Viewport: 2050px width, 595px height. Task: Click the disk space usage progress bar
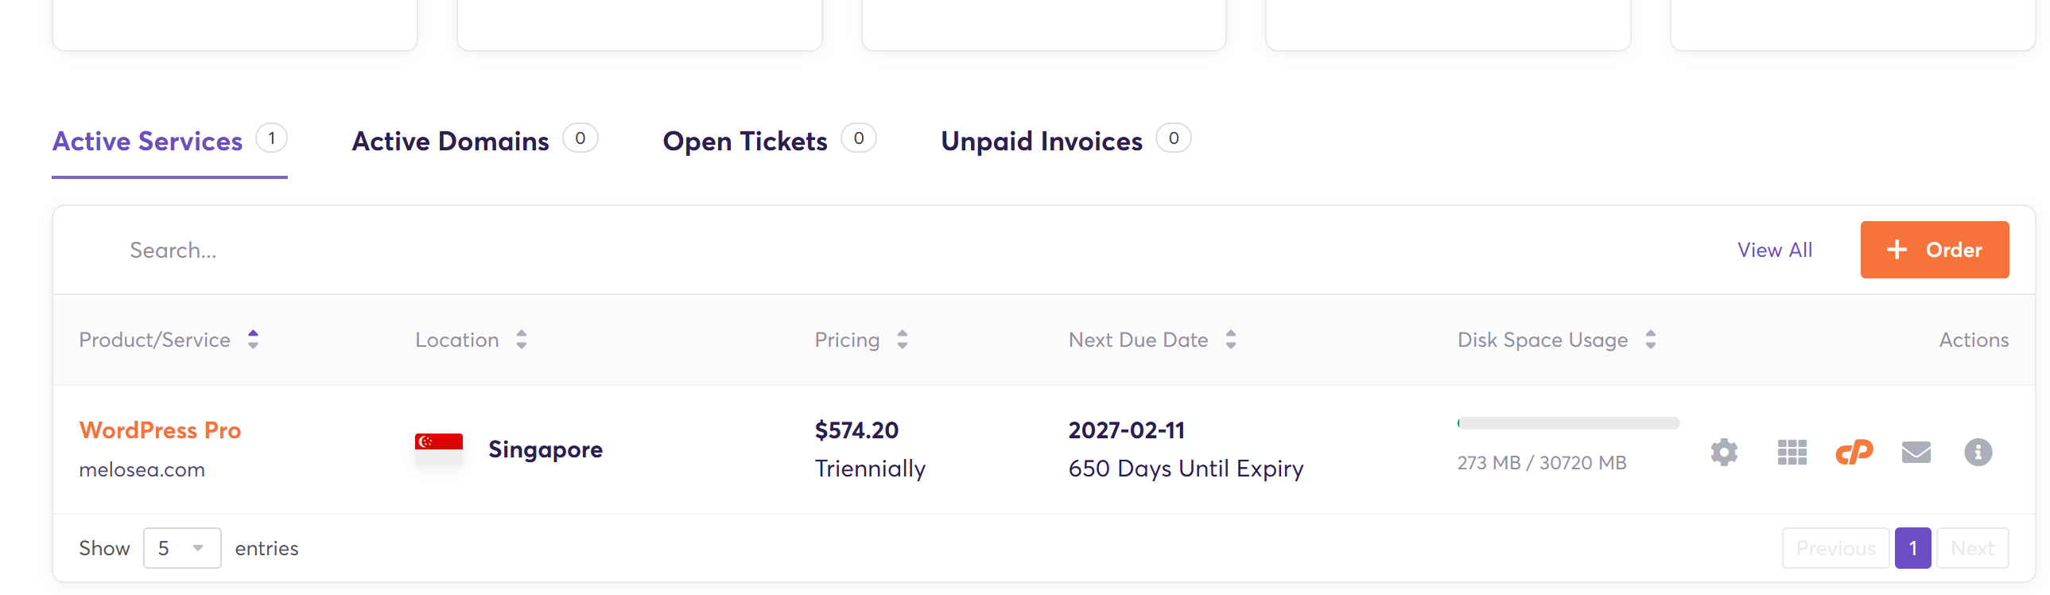[x=1568, y=423]
